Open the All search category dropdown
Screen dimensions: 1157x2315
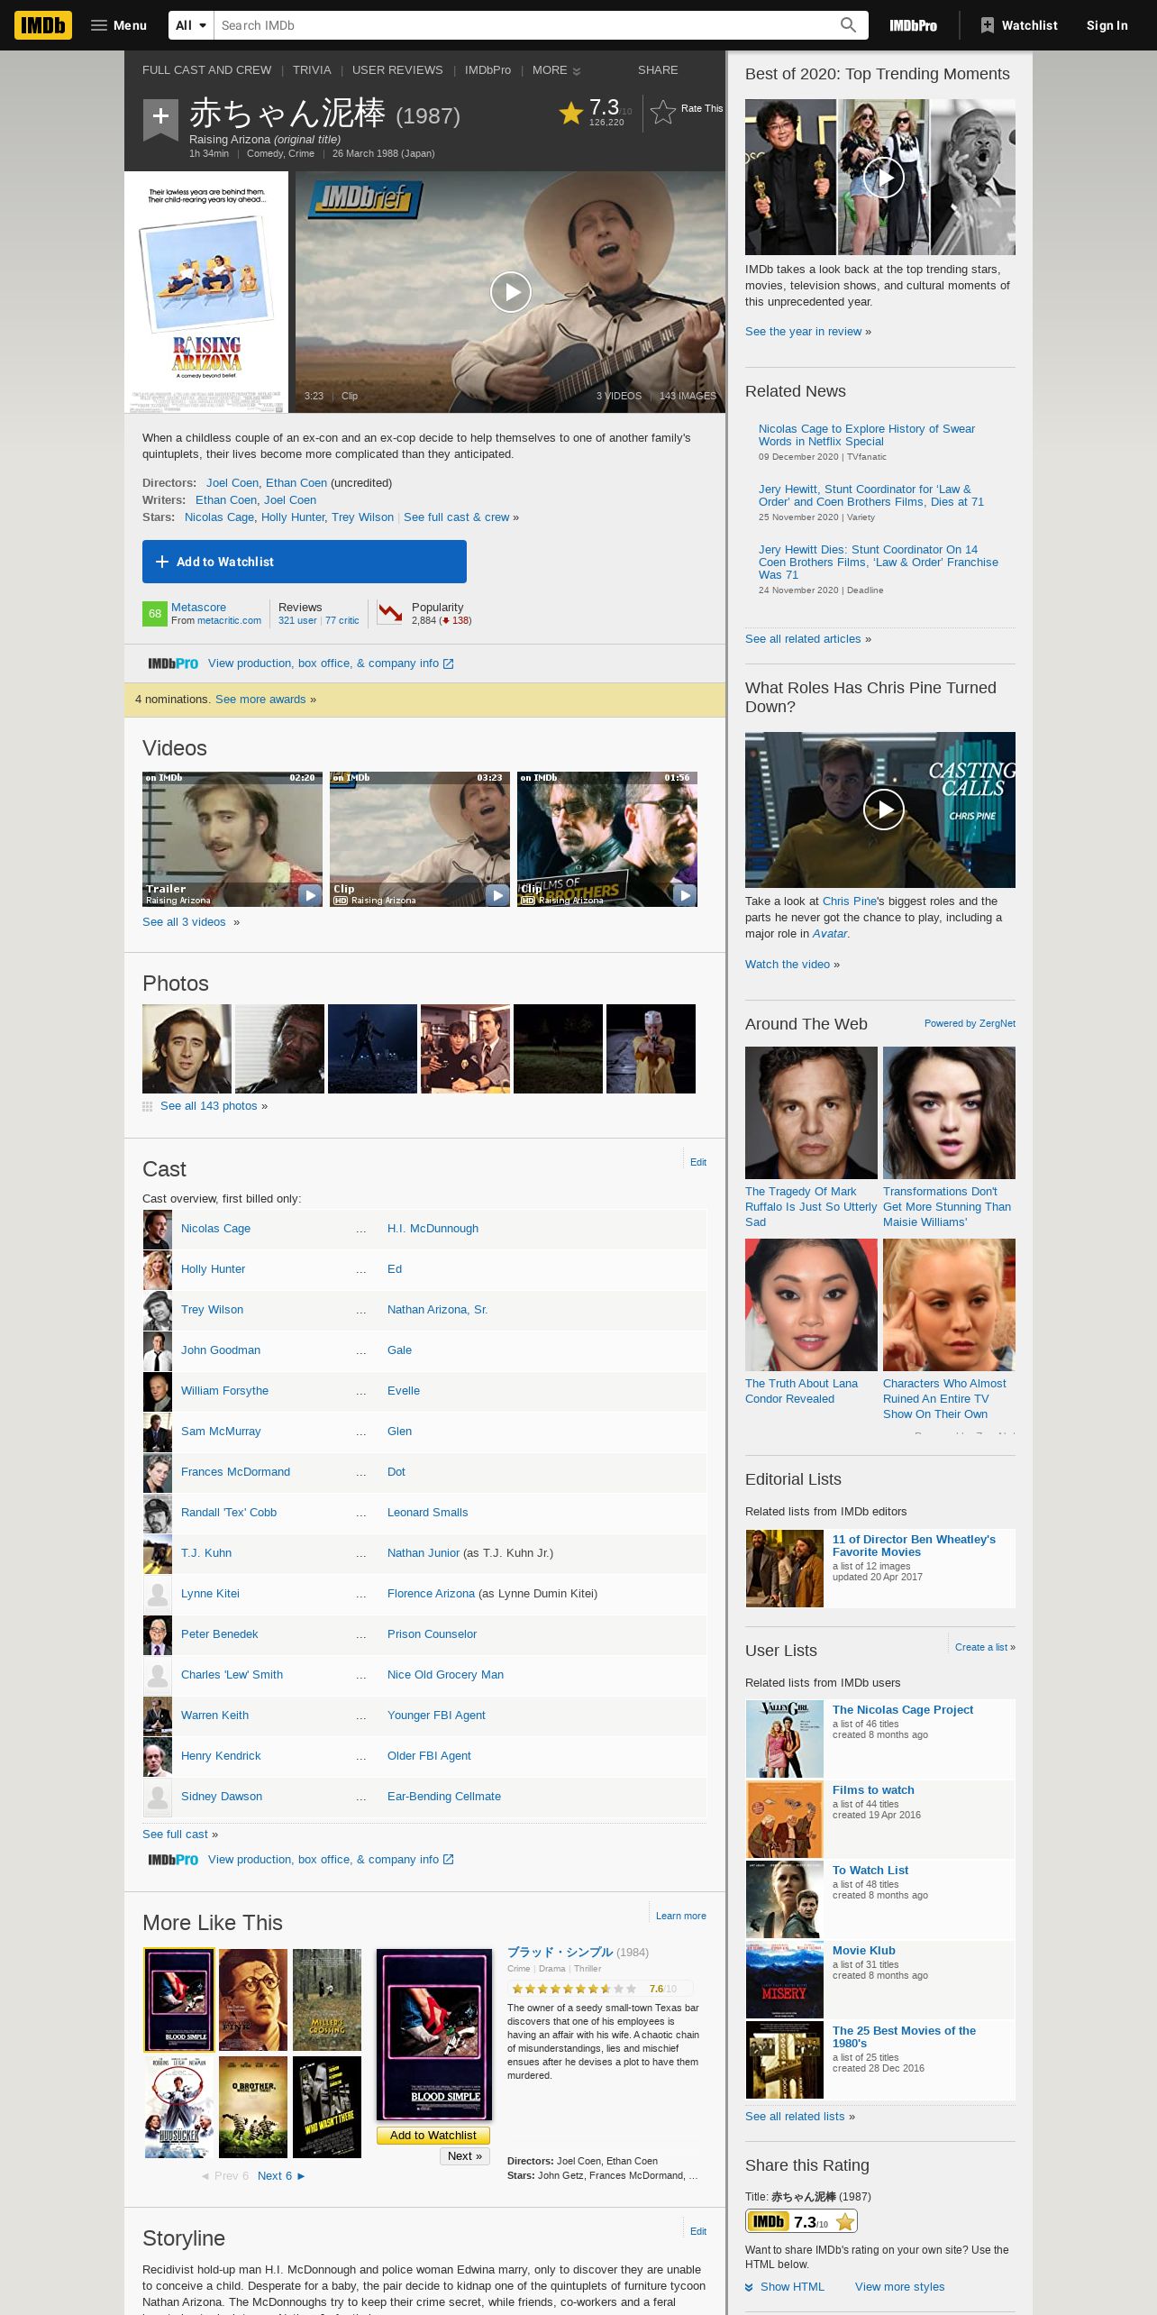[191, 25]
